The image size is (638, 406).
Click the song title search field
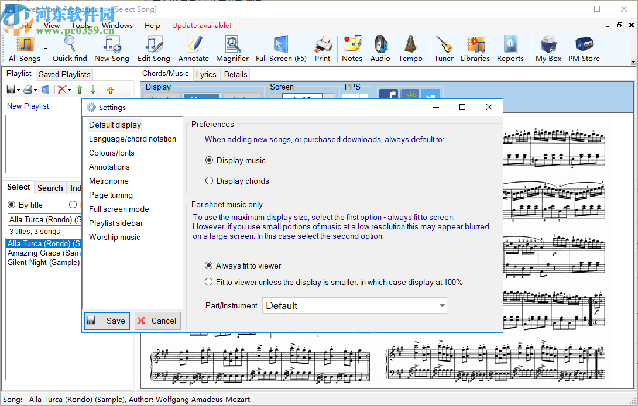[44, 220]
